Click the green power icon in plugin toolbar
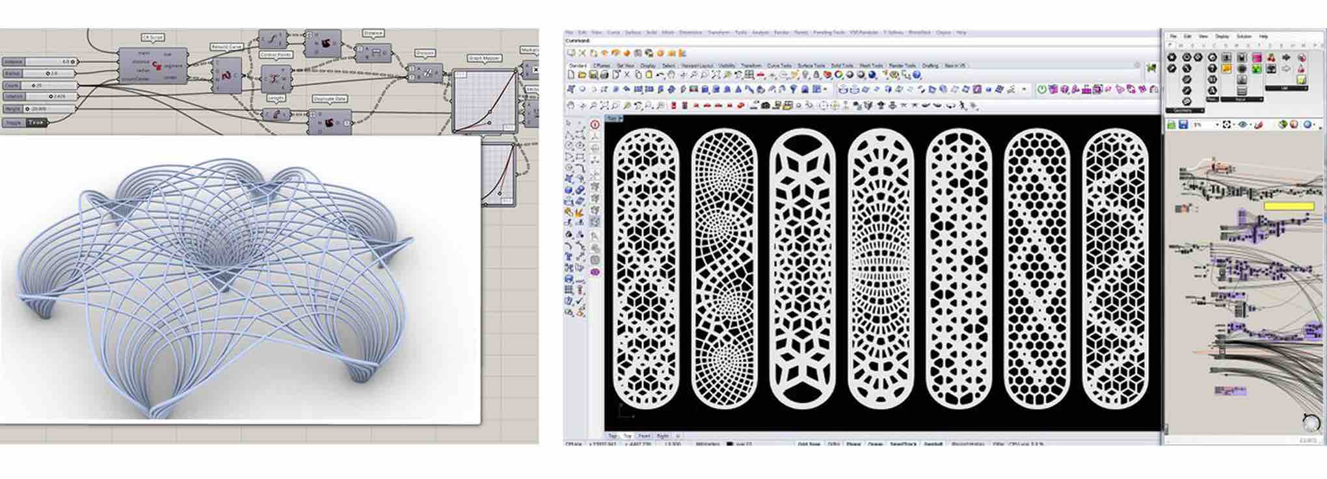 click(x=1041, y=89)
